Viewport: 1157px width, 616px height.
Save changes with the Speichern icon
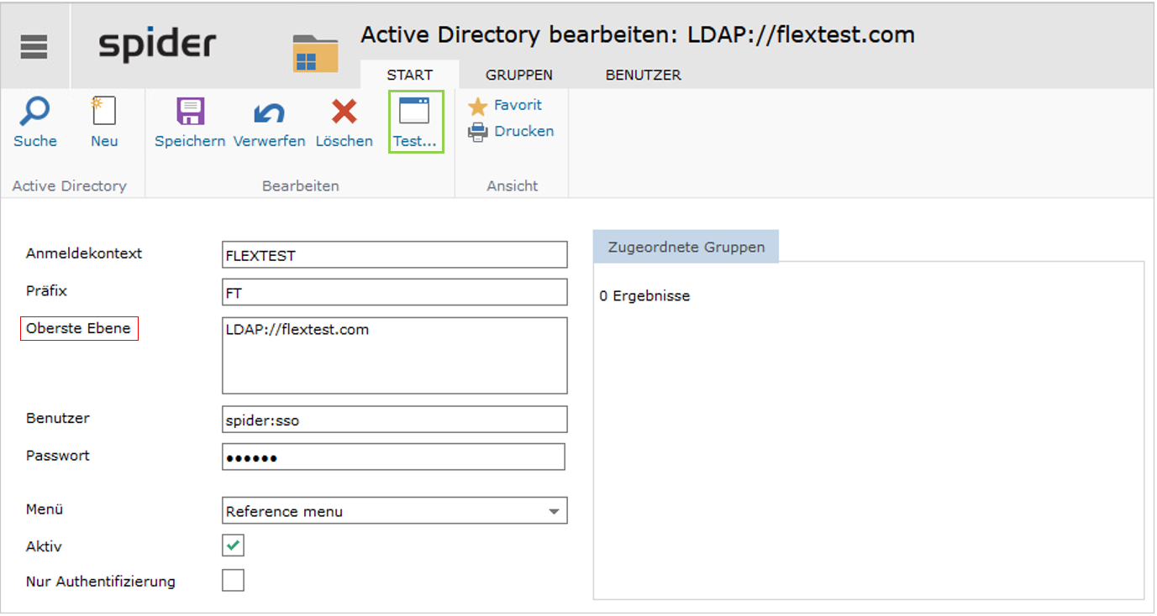coord(190,112)
